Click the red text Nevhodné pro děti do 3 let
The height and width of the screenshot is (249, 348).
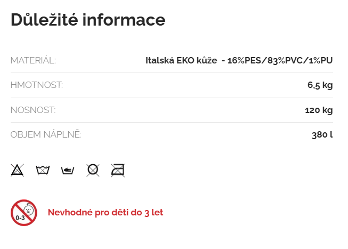pos(106,212)
